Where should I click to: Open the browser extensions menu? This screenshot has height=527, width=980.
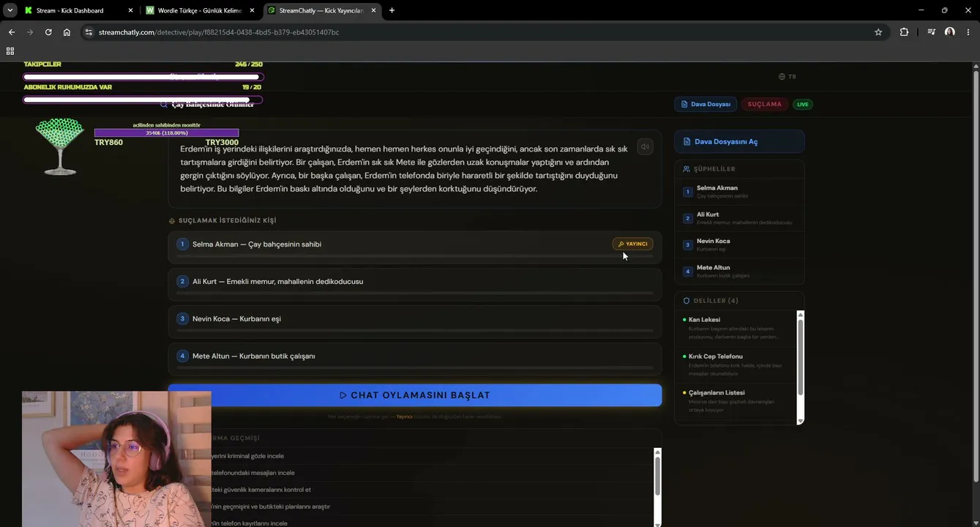[904, 32]
